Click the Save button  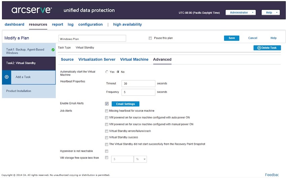231,38
